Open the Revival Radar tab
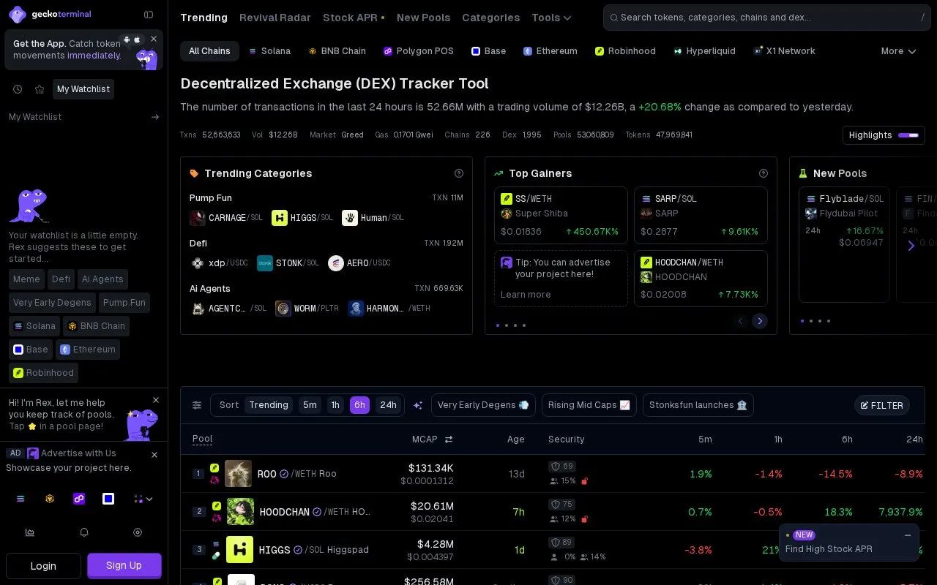The height and width of the screenshot is (585, 937). (275, 18)
